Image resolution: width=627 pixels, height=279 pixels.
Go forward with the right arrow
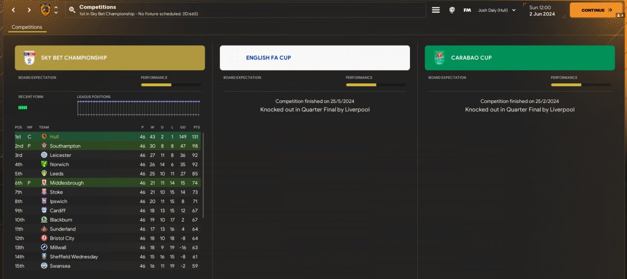[x=29, y=10]
